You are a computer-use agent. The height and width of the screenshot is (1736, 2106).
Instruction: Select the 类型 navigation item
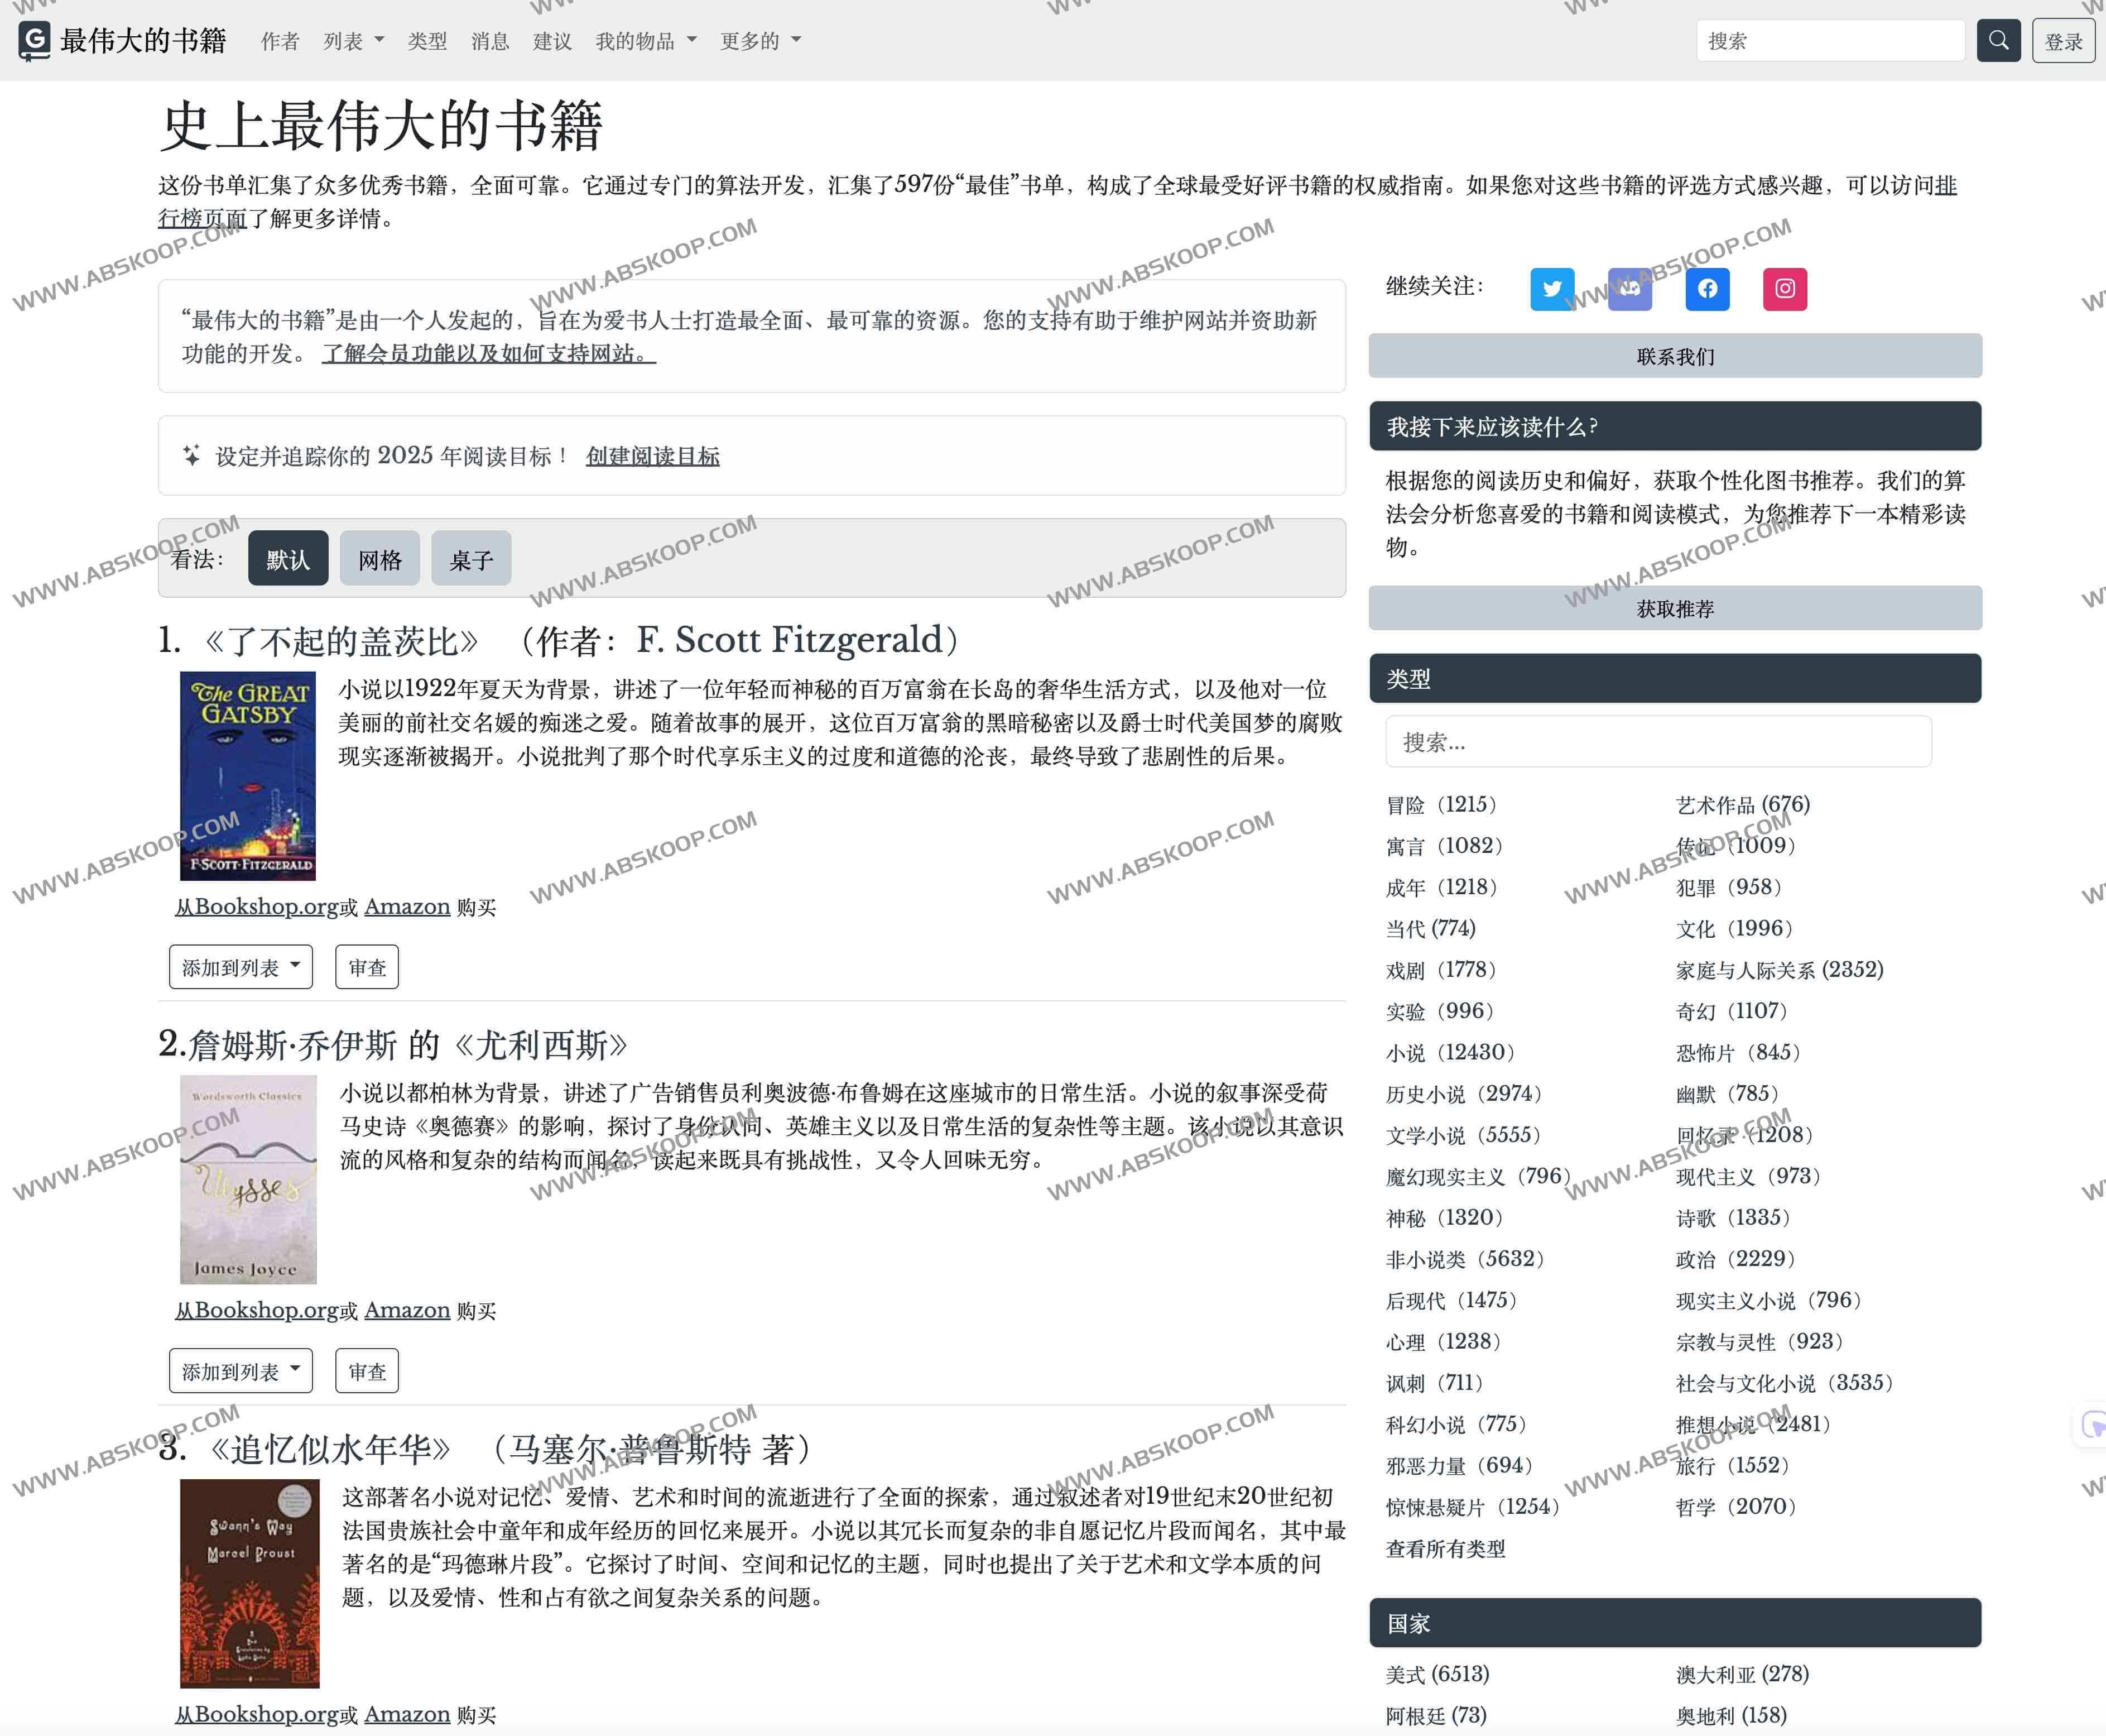(428, 41)
